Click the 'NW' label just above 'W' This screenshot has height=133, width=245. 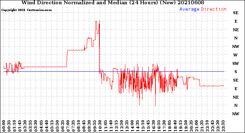pyautogui.click(x=236, y=46)
